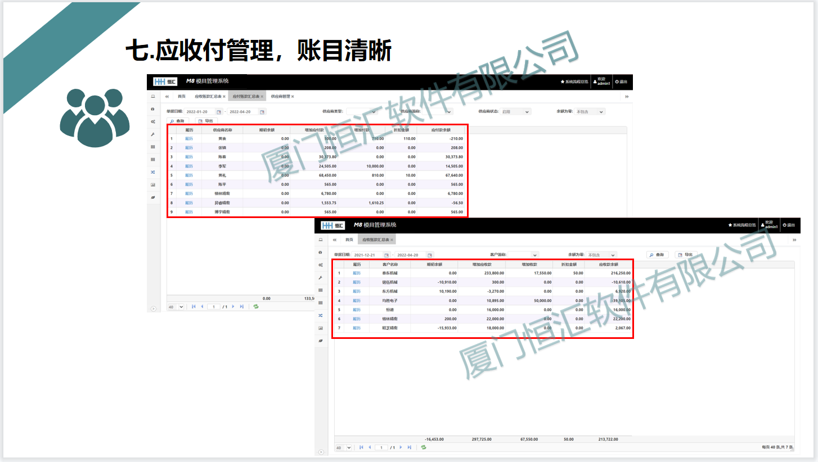Click shuffle icon in upper window sidebar
818x462 pixels.
pyautogui.click(x=152, y=172)
